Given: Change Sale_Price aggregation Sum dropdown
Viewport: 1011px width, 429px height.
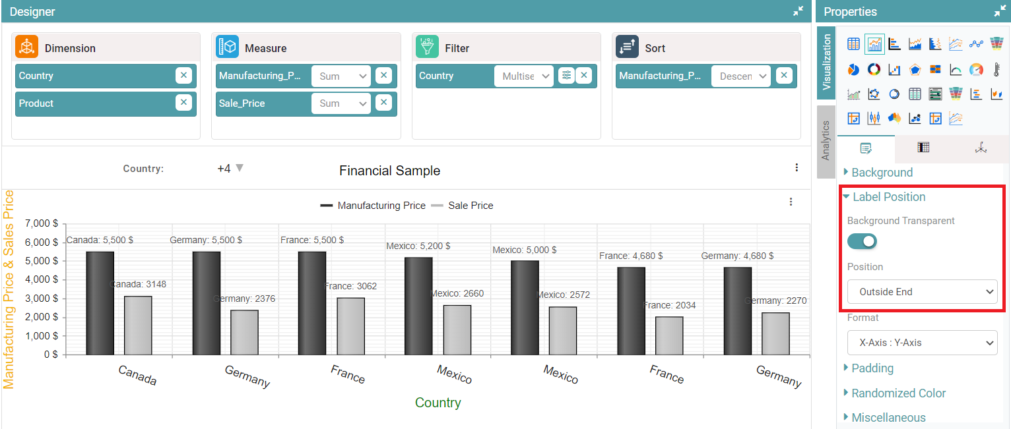Looking at the screenshot, I should [x=341, y=103].
